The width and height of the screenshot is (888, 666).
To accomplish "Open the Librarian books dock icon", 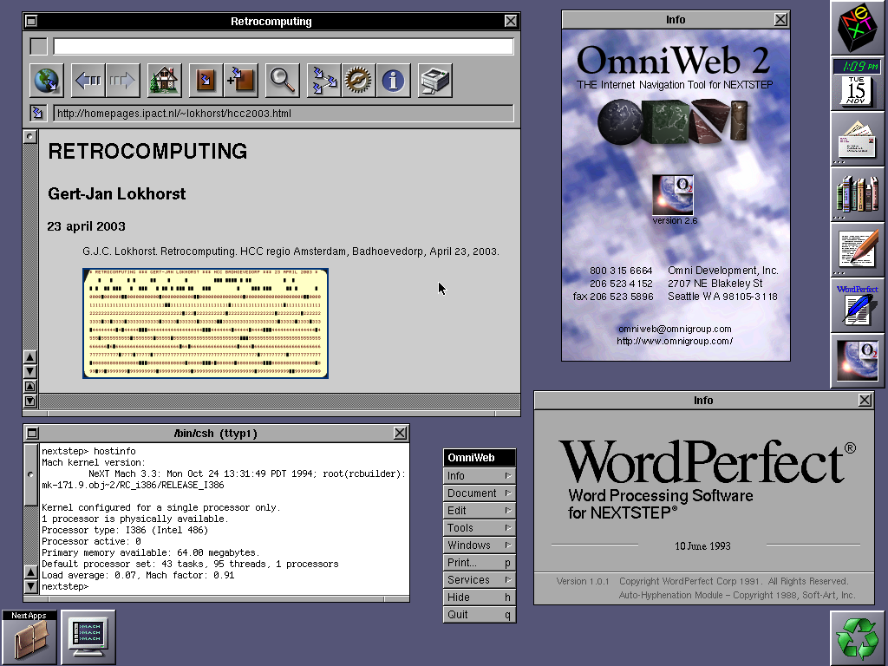I will pyautogui.click(x=858, y=194).
